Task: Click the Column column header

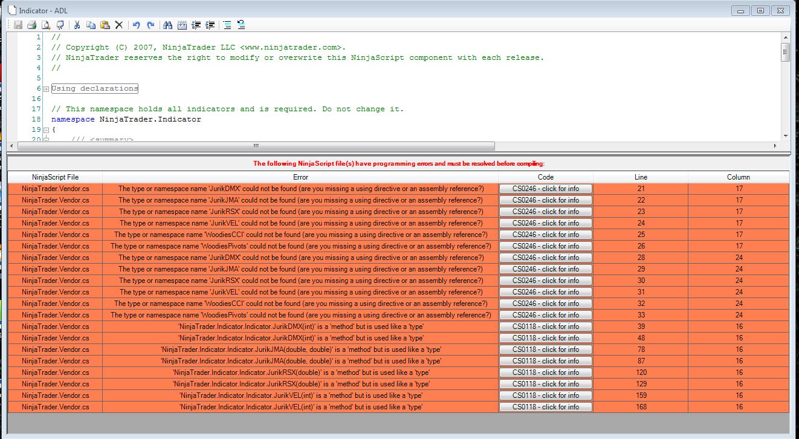Action: [739, 177]
